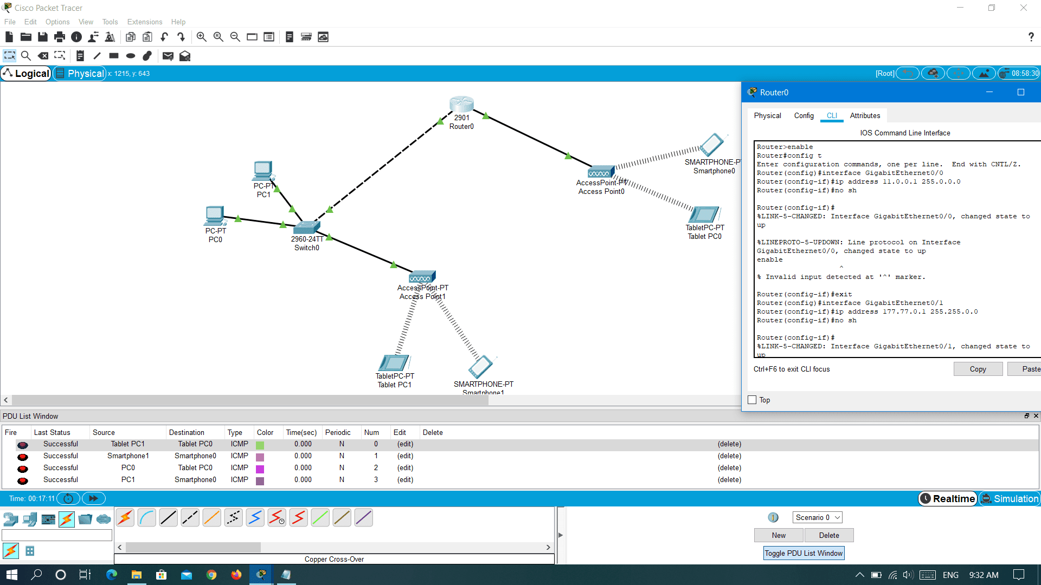Click purple color swatch of PC1 PDU
1041x585 pixels.
[260, 481]
